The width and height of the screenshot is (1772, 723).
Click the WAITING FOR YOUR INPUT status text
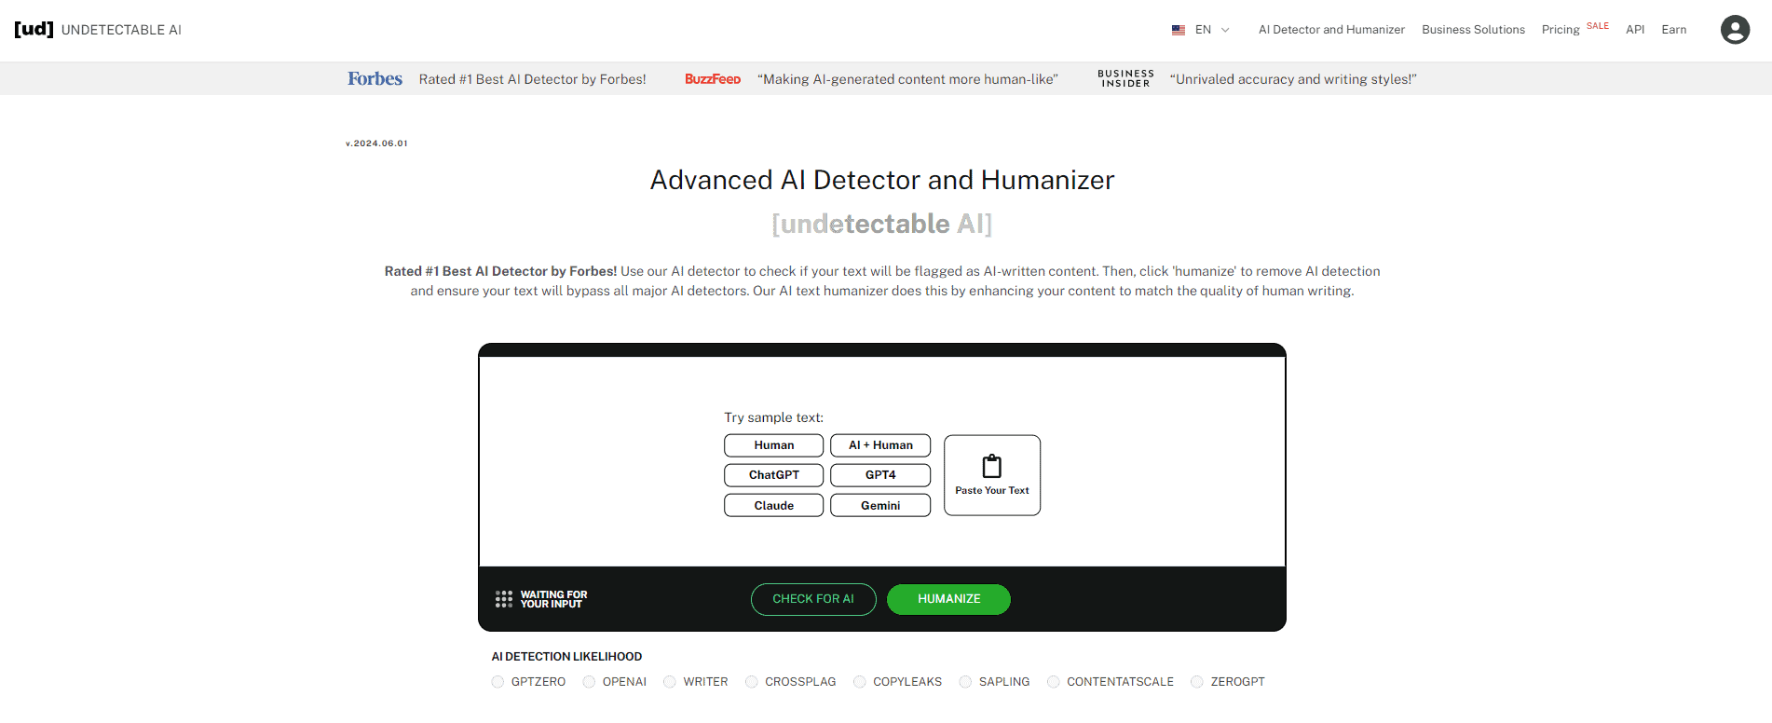click(553, 599)
